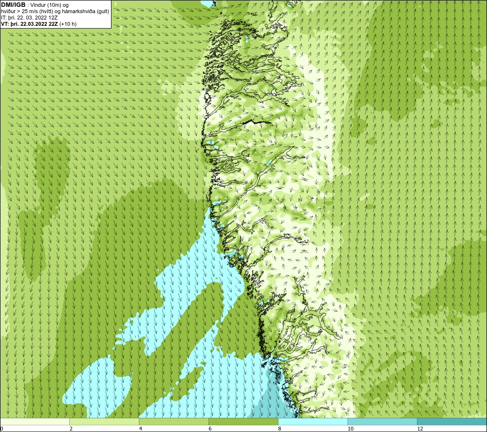The width and height of the screenshot is (487, 432).
Task: Click the 2–4 m/s light green legend swatch
Action: [x=104, y=422]
